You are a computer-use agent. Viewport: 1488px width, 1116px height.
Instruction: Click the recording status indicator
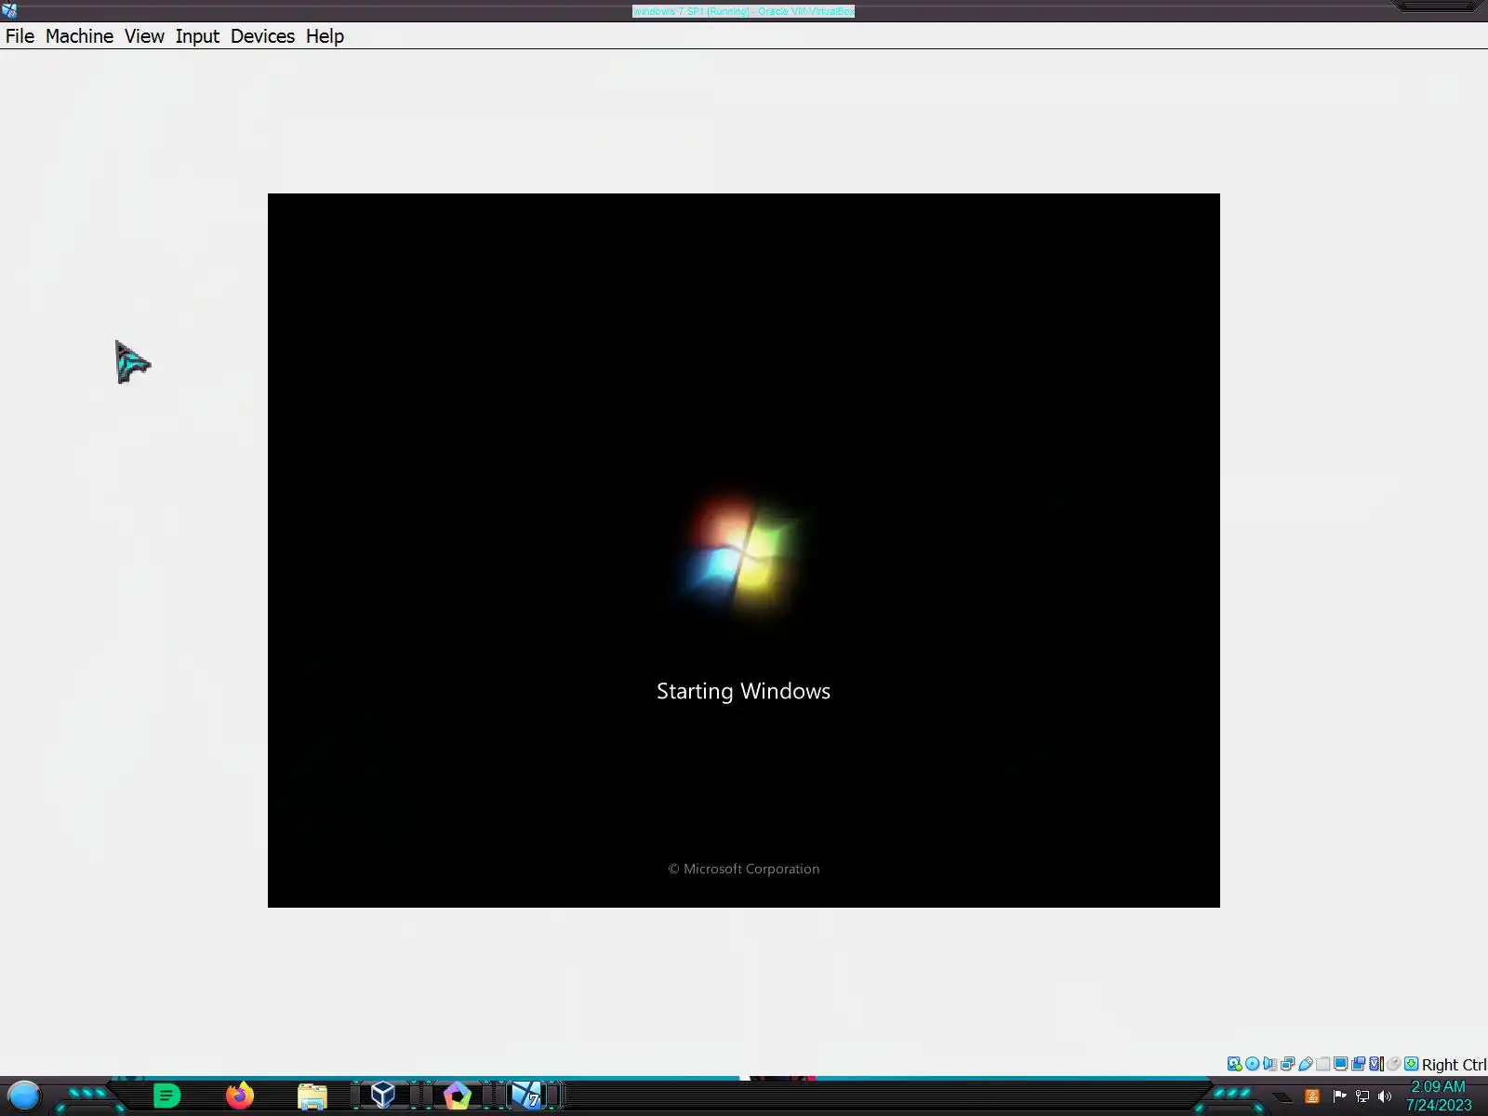1358,1064
